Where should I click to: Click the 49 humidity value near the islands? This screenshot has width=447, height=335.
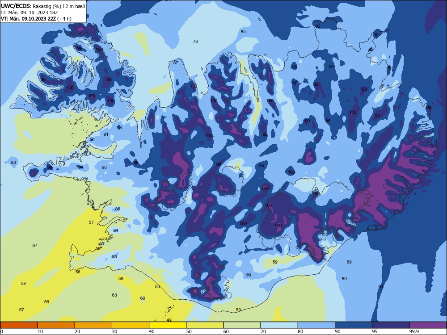point(169,320)
